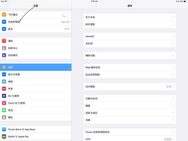
Task: Select 墙纸 in the settings sidebar
Action: tap(36, 82)
